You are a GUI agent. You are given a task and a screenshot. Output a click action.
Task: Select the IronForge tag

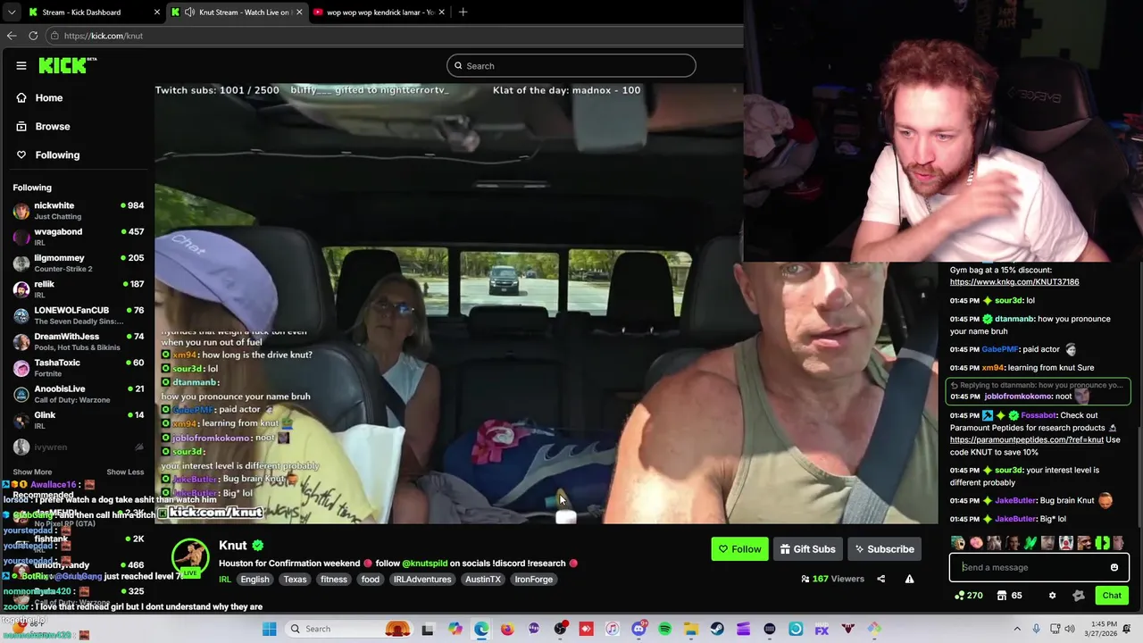coord(534,580)
